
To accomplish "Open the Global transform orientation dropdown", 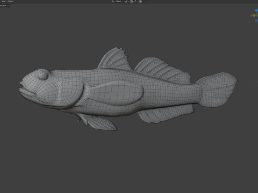I will tap(118, 2).
